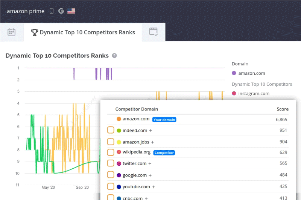Check the indeed.com competitor checkbox
The height and width of the screenshot is (200, 301).
pos(111,130)
